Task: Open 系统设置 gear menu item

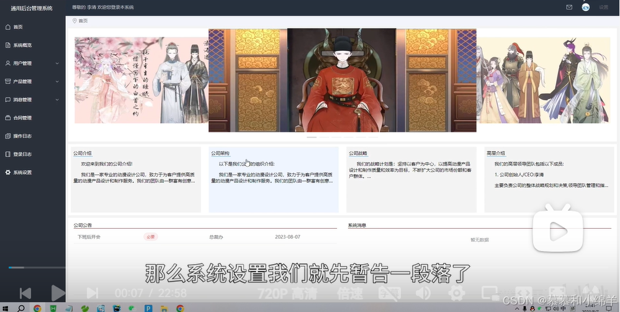Action: (x=32, y=173)
